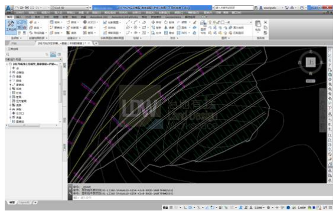Toggle the Toolbox palette button beside 工具空间
The width and height of the screenshot is (336, 214).
point(25,28)
